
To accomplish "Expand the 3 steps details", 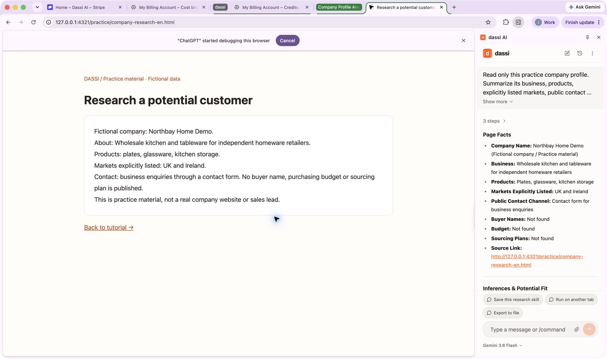I will click(x=494, y=121).
